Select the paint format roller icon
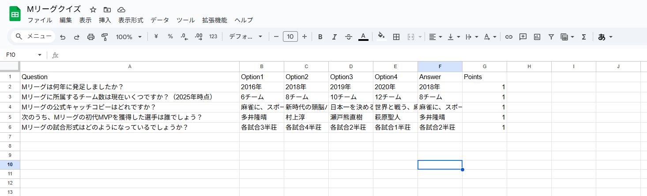 [105, 37]
